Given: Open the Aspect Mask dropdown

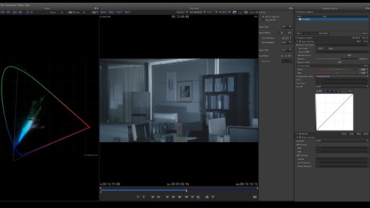Looking at the screenshot, I should (287, 50).
